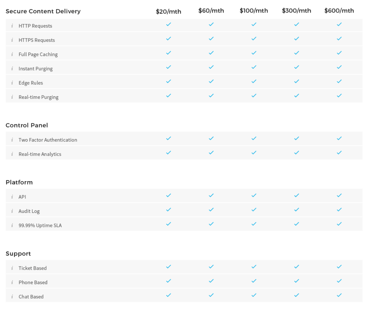Click the Control Panel section heading

click(27, 125)
